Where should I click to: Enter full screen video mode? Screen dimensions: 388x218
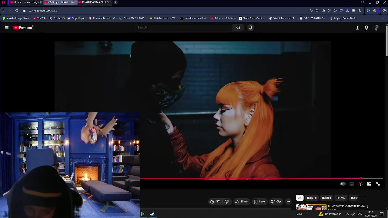click(x=378, y=184)
